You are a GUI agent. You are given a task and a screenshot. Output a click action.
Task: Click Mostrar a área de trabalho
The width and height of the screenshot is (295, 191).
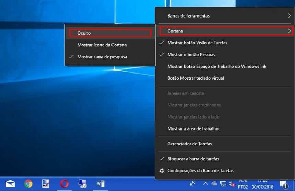point(225,129)
